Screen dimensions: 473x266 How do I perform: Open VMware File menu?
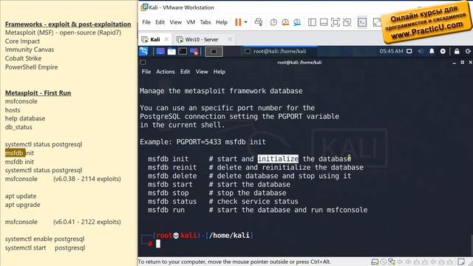146,22
